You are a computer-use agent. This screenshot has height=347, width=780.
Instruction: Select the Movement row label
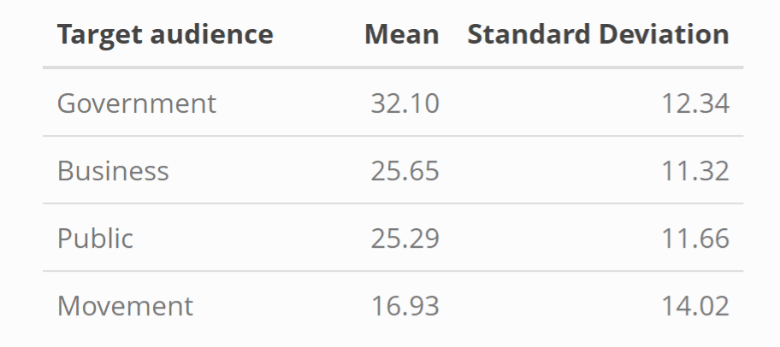pyautogui.click(x=125, y=305)
